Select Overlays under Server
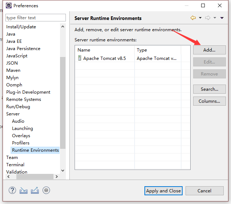This screenshot has height=204, width=231. pos(21,136)
